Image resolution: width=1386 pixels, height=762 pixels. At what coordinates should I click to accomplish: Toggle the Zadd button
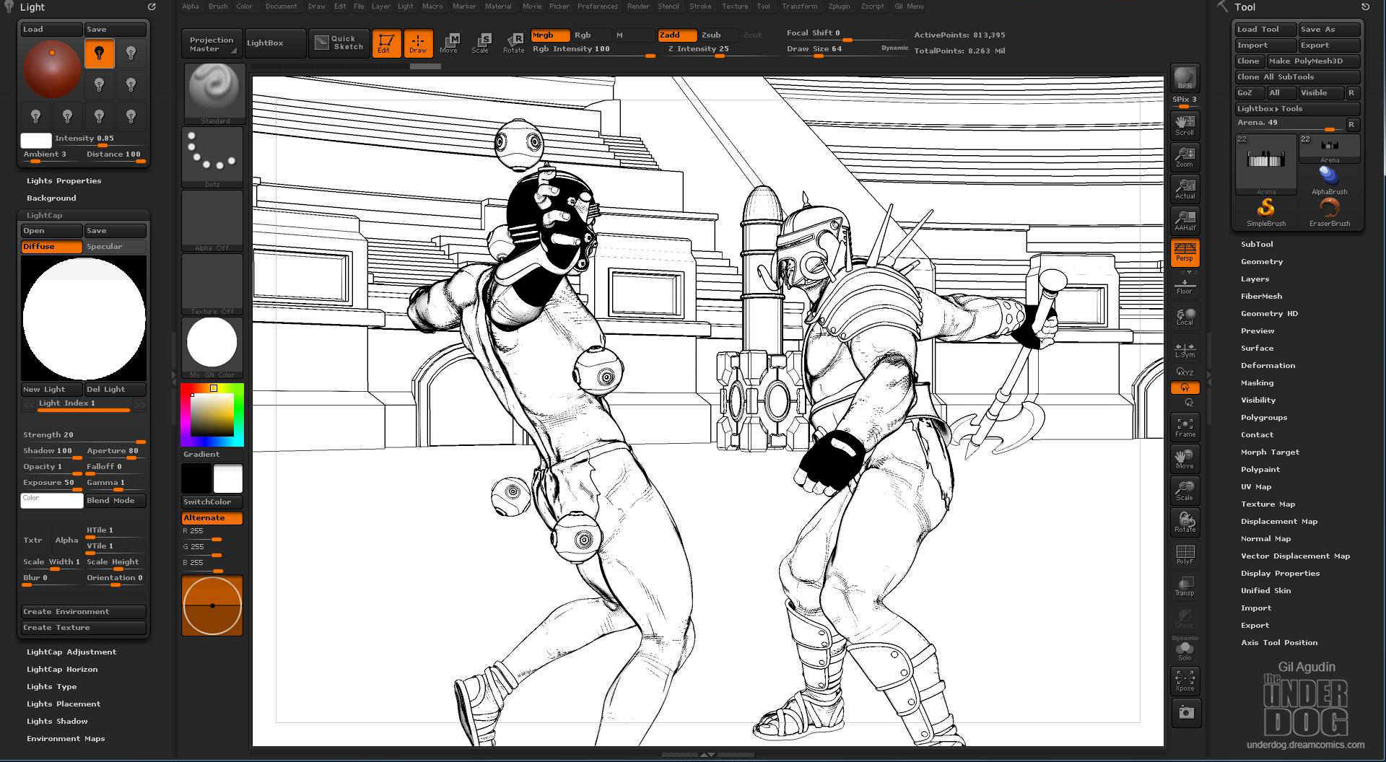(x=677, y=35)
